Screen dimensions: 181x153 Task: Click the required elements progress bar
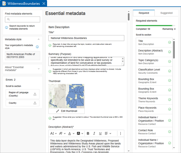click(x=155, y=26)
